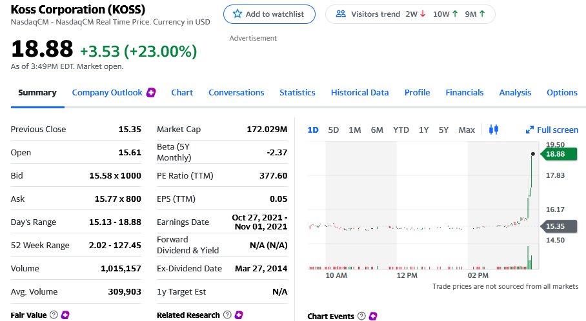This screenshot has height=321, width=586.
Task: Click the green 18.88 current price chart marker
Action: point(559,154)
